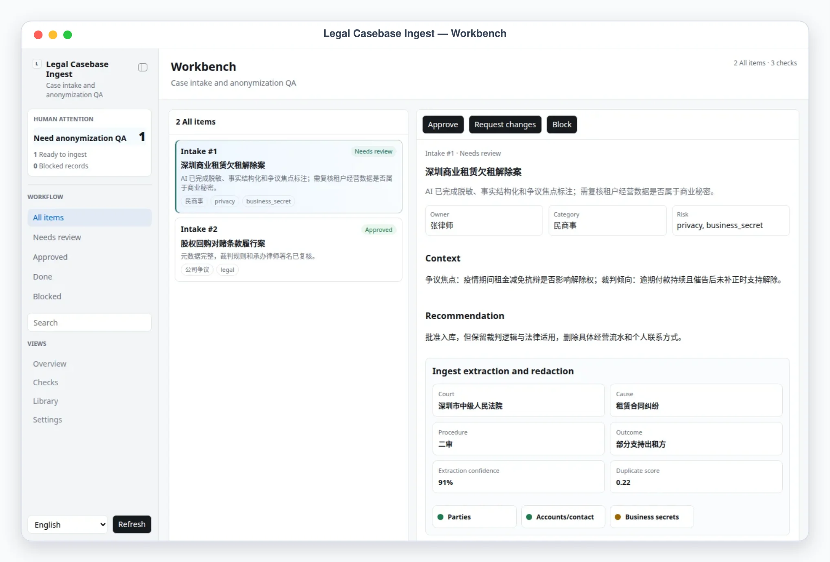Viewport: 830px width, 562px height.
Task: Click the Approved status badge on Intake #2
Action: [378, 230]
